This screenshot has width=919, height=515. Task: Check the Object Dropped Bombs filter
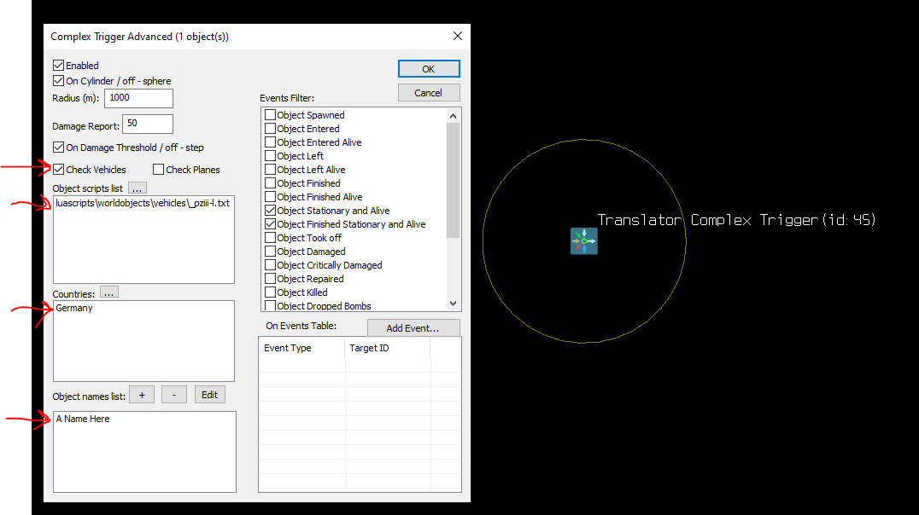tap(270, 305)
